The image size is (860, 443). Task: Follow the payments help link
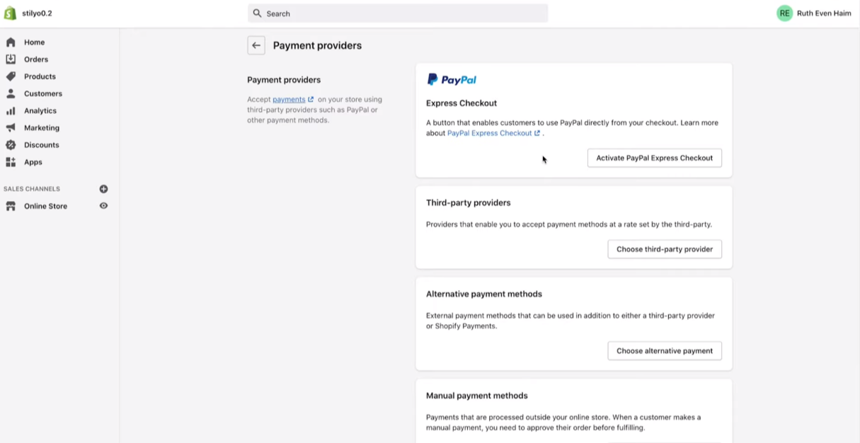click(x=289, y=100)
